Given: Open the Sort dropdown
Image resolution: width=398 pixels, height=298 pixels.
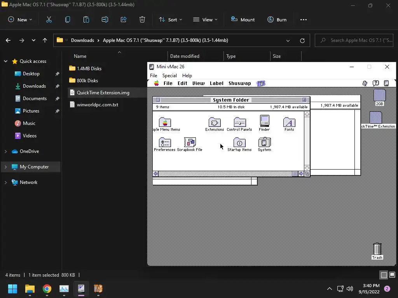Looking at the screenshot, I should click(170, 19).
